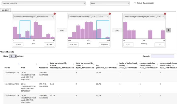Open the harvest index variable trait dropdown
The image size is (177, 104).
89,16
